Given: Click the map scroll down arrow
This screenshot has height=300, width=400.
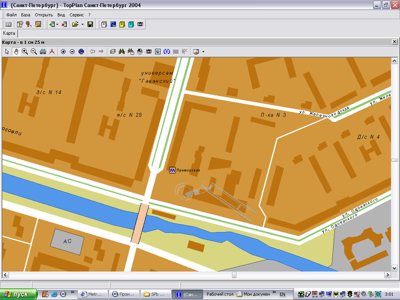Looking at the screenshot, I should point(395,268).
